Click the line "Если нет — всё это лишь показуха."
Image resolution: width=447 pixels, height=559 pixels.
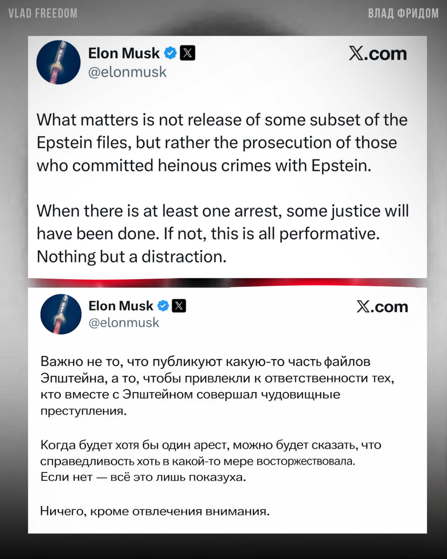pyautogui.click(x=143, y=477)
